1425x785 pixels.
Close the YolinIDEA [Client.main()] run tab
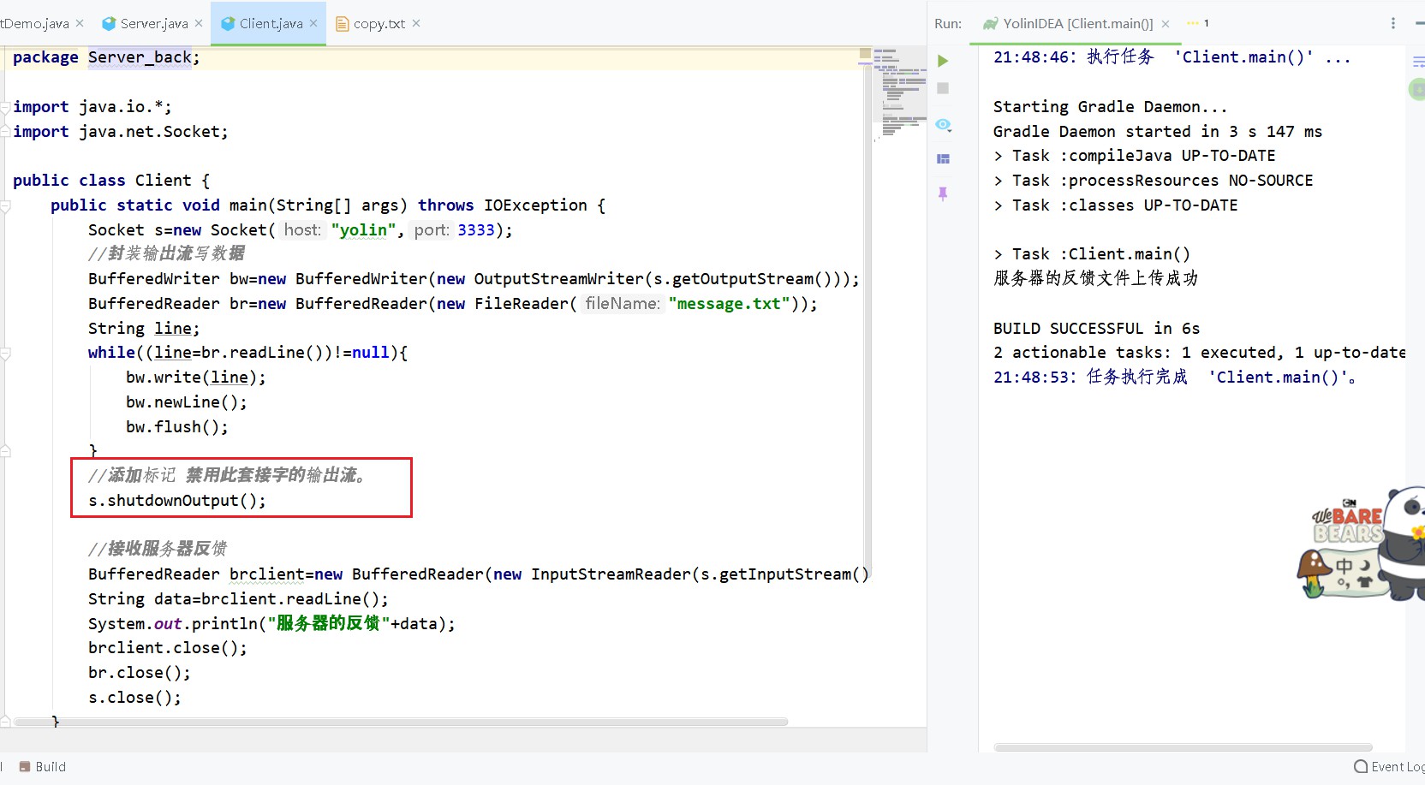pos(1166,24)
